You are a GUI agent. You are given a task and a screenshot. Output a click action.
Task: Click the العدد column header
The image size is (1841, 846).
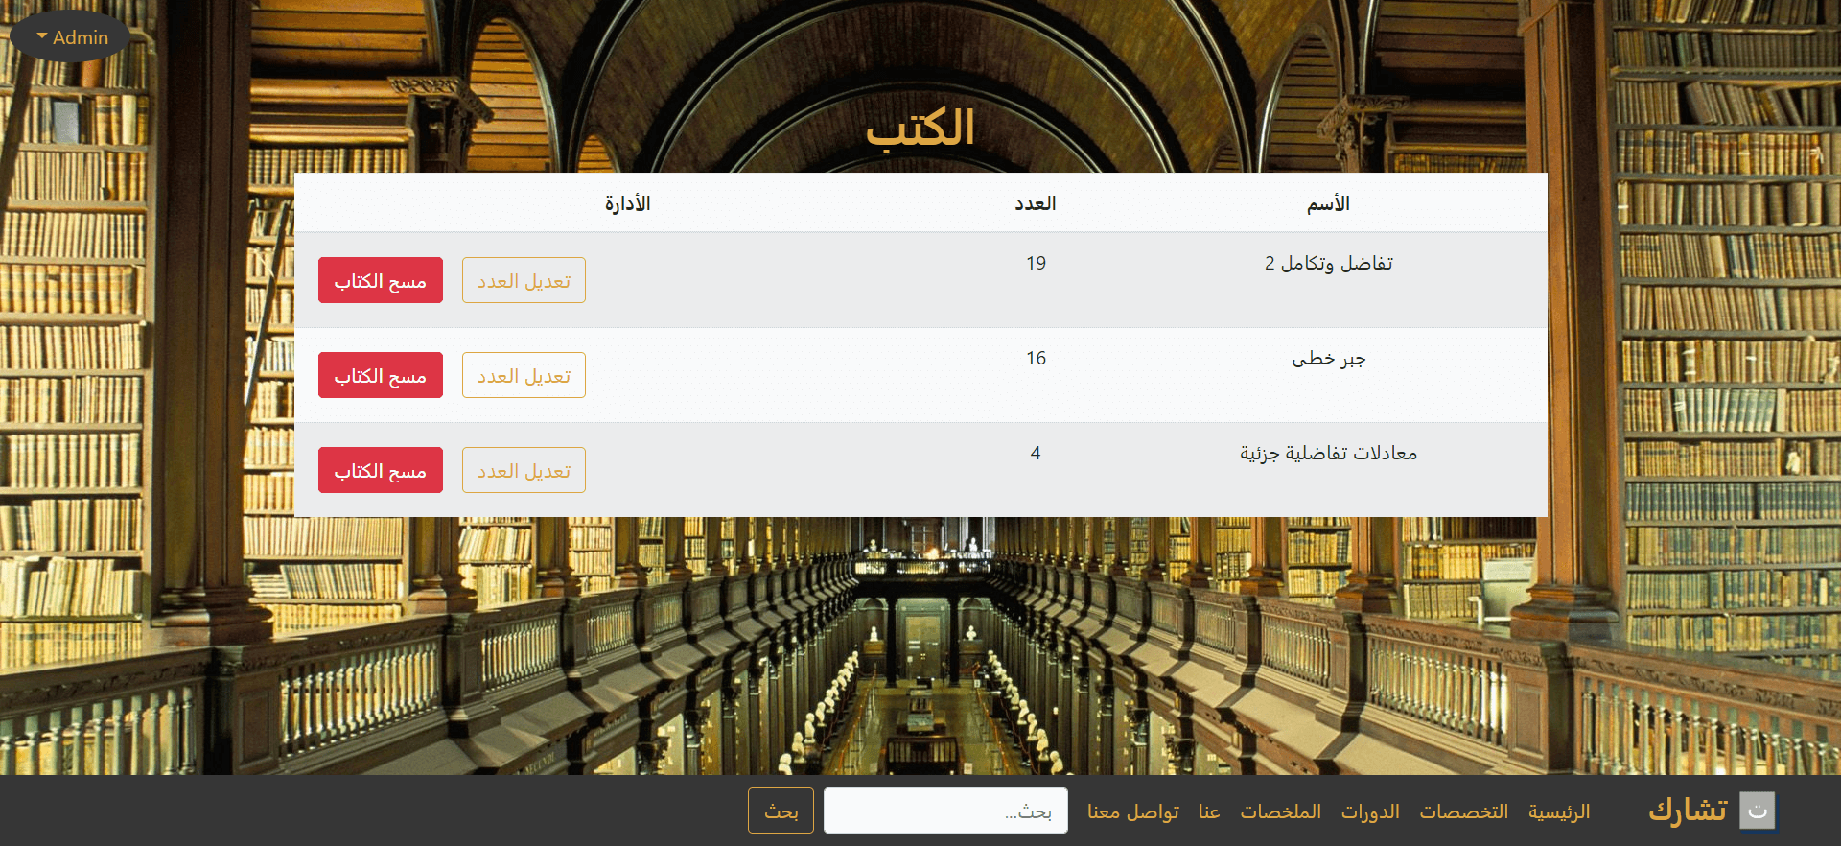click(1036, 203)
